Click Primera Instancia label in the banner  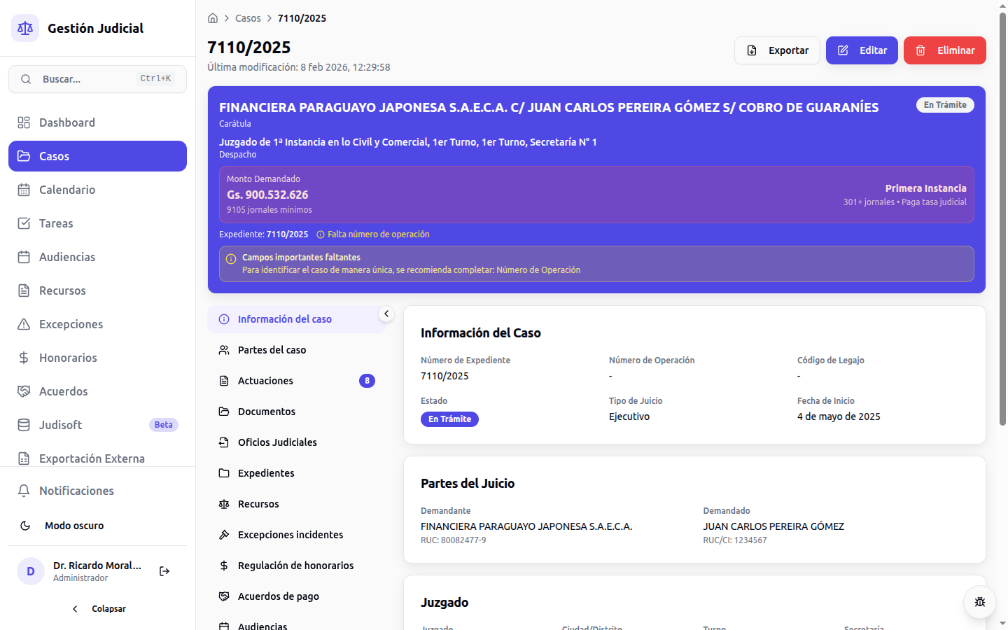[925, 188]
